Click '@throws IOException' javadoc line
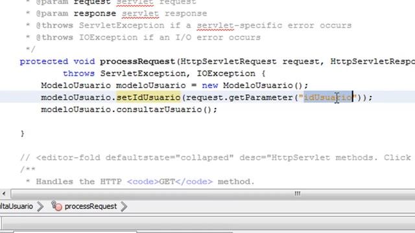Image resolution: width=415 pixels, height=233 pixels. 143,38
